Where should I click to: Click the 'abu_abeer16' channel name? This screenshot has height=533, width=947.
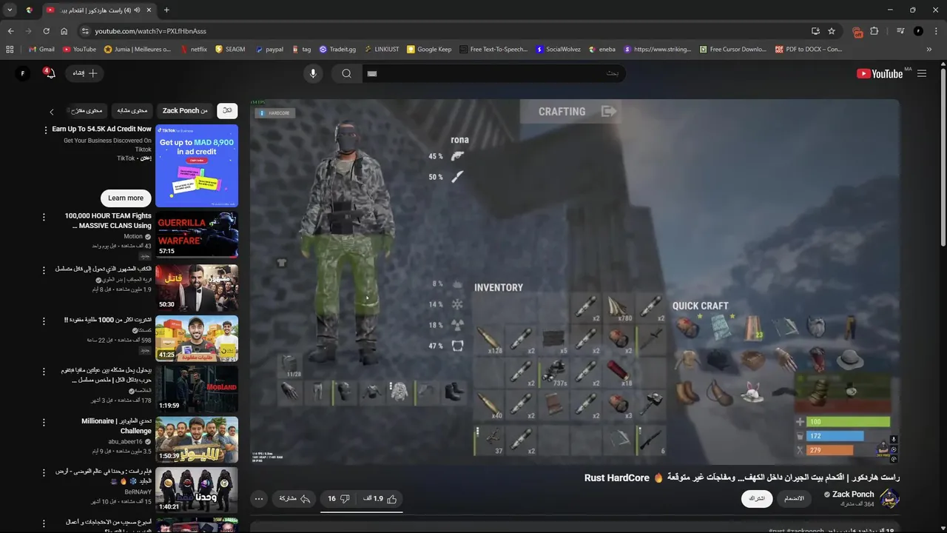(125, 441)
